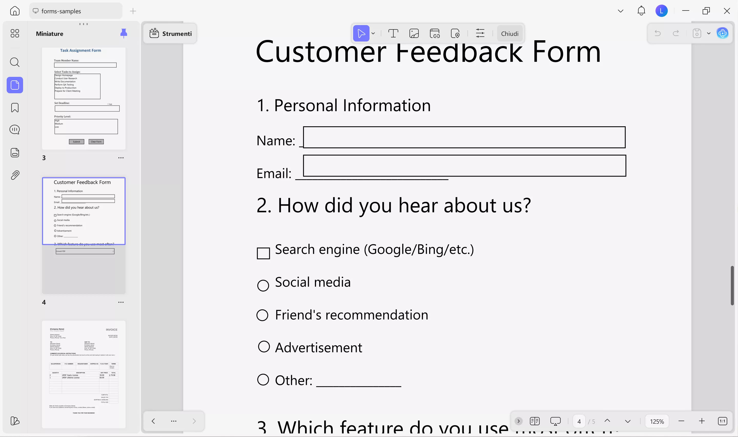This screenshot has width=738, height=437.
Task: Open form field properties settings
Action: point(480,33)
